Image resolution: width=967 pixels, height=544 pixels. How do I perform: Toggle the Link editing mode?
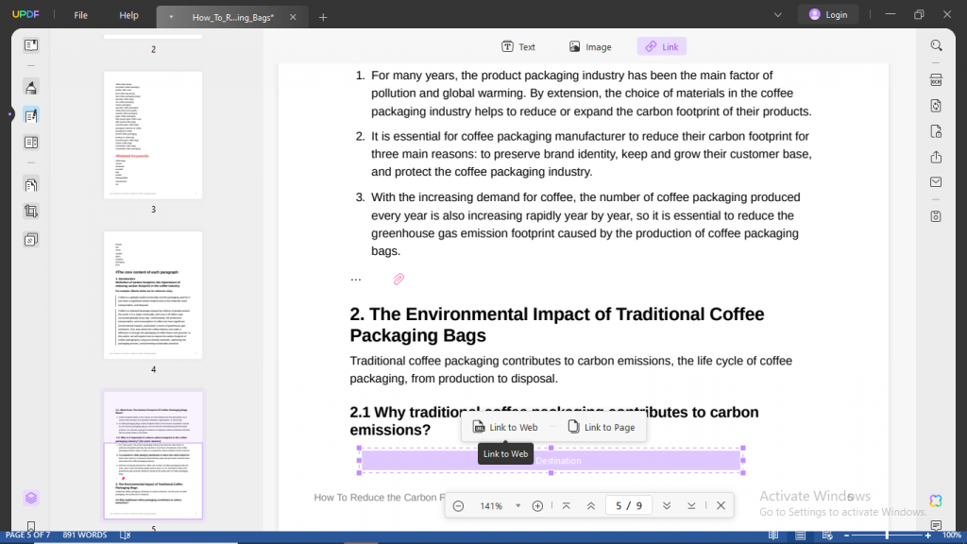[x=661, y=46]
